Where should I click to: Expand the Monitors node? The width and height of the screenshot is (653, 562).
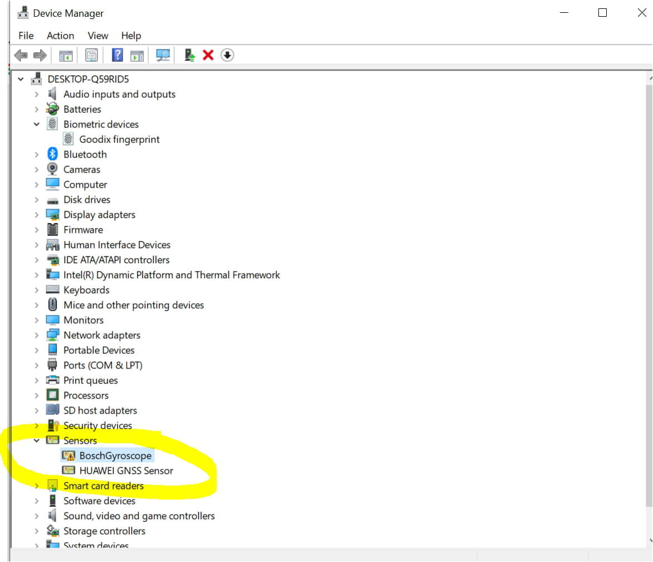(x=37, y=320)
